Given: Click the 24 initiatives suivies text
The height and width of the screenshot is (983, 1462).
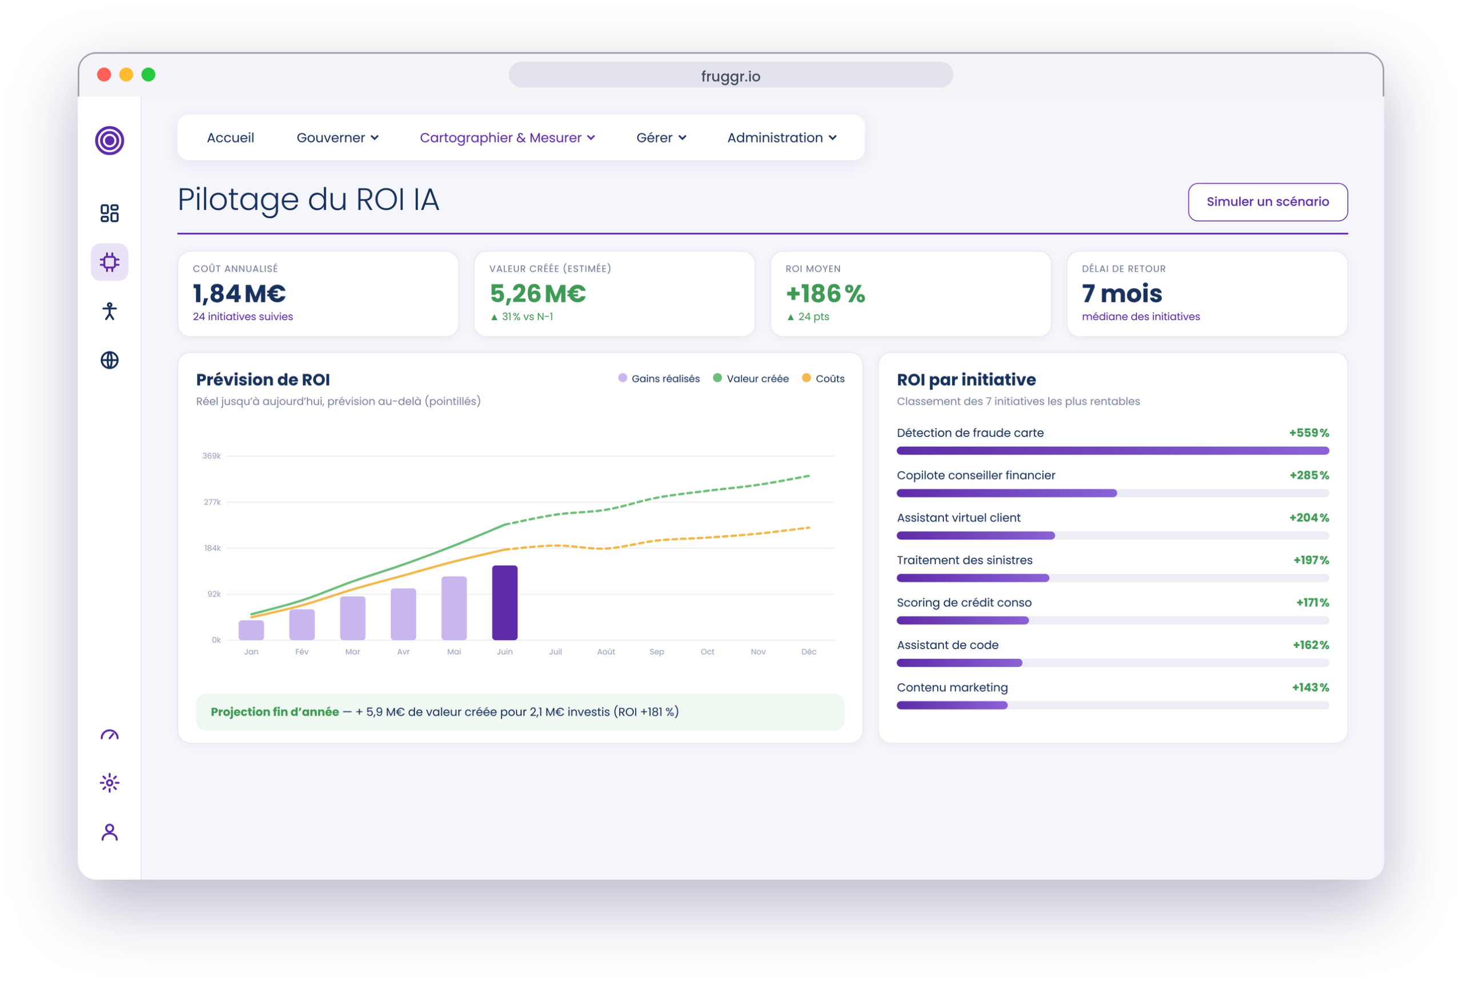Looking at the screenshot, I should (x=243, y=317).
